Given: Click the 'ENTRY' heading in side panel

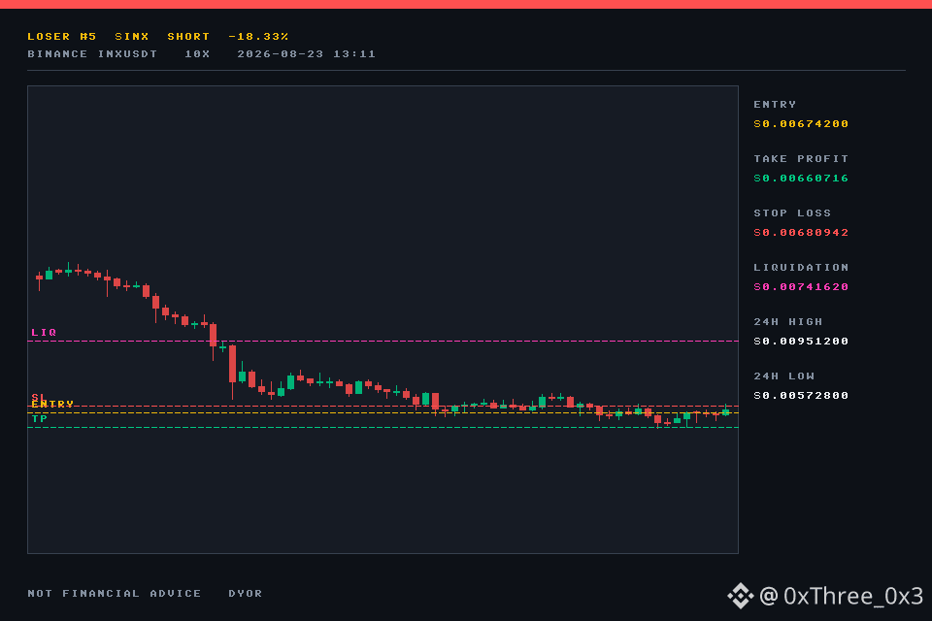Looking at the screenshot, I should pos(775,104).
